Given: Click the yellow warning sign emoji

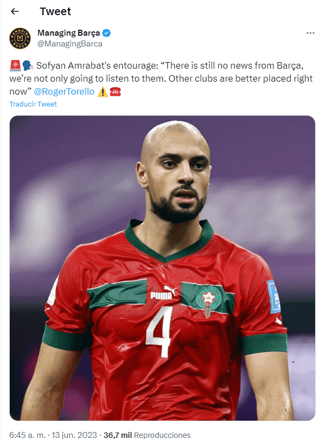Looking at the screenshot, I should pos(103,92).
